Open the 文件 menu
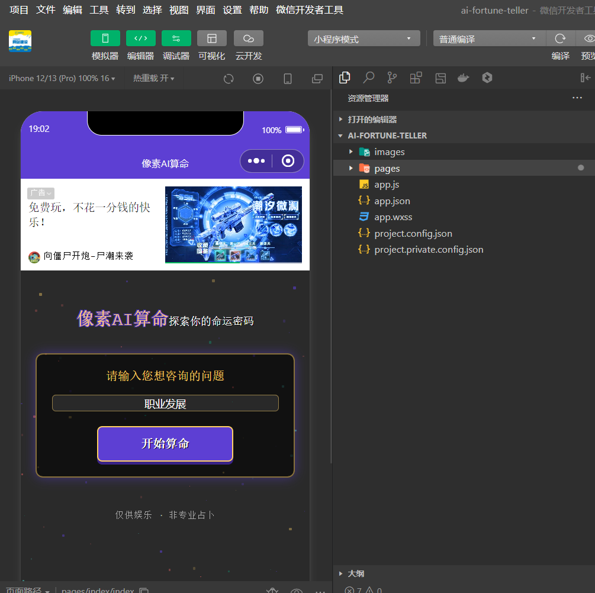Screen dimensions: 595x593 click(46, 10)
